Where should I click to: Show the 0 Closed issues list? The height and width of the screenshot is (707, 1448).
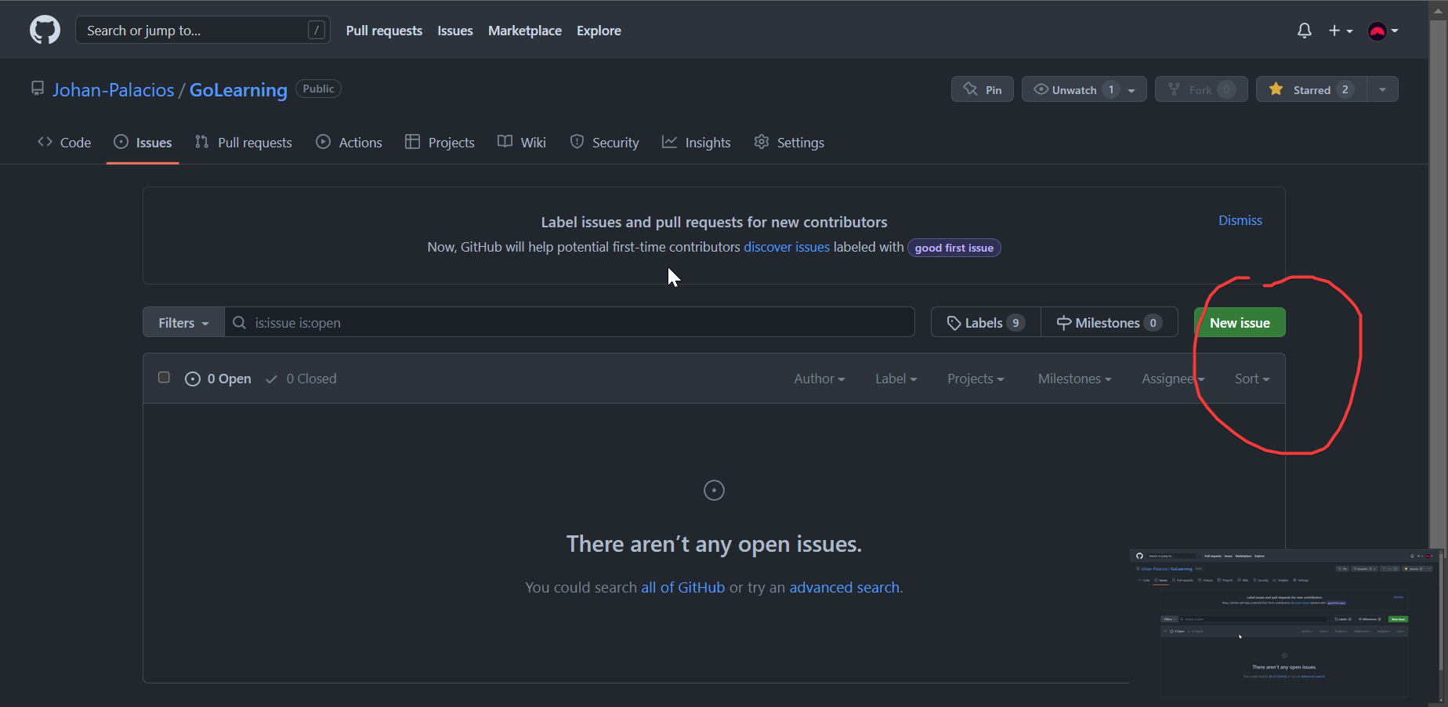tap(301, 379)
